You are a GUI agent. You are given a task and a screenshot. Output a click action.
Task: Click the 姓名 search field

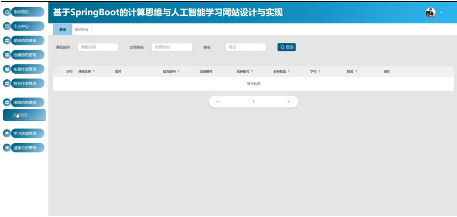(x=246, y=47)
